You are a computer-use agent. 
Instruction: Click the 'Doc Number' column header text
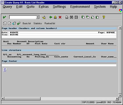[x=14, y=43]
